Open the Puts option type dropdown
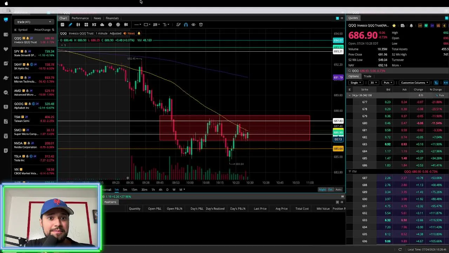This screenshot has height=253, width=449. point(388,83)
